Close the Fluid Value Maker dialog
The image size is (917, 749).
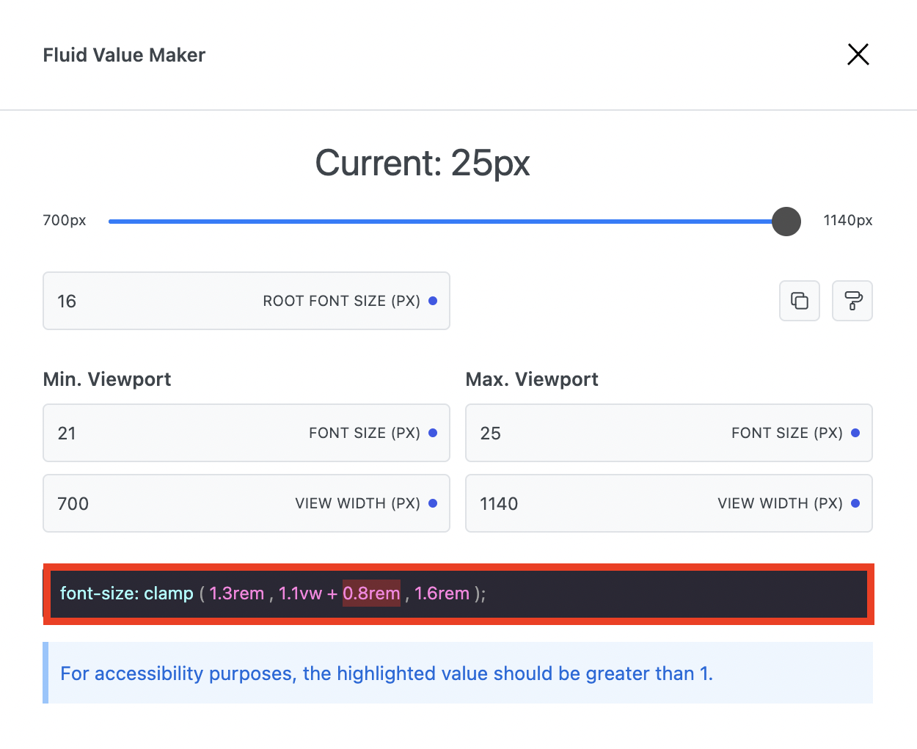[858, 54]
